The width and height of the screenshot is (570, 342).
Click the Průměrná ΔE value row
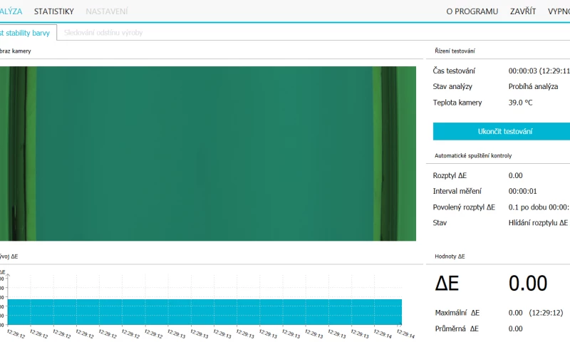pos(515,328)
